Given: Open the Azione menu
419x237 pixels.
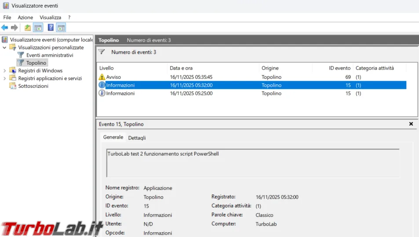Looking at the screenshot, I should (25, 18).
